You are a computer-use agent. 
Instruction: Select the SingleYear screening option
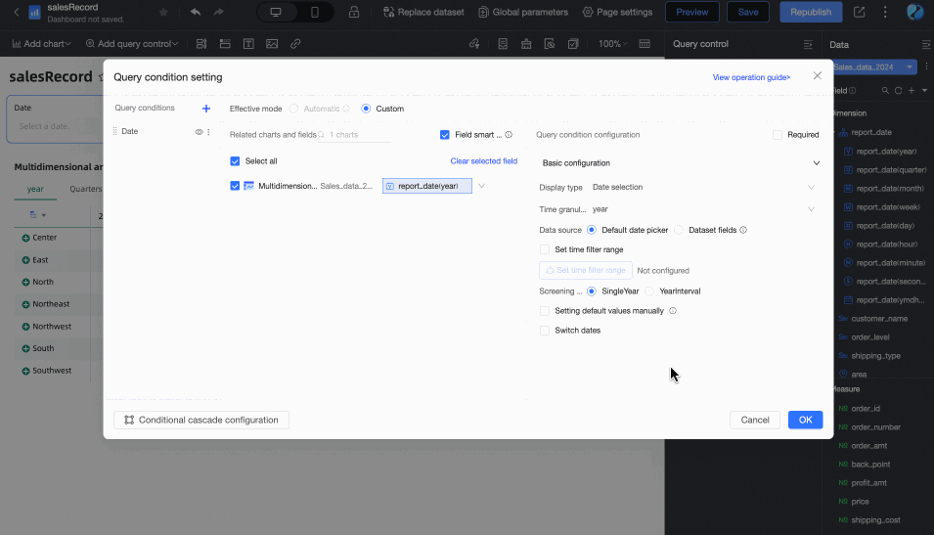(x=592, y=291)
